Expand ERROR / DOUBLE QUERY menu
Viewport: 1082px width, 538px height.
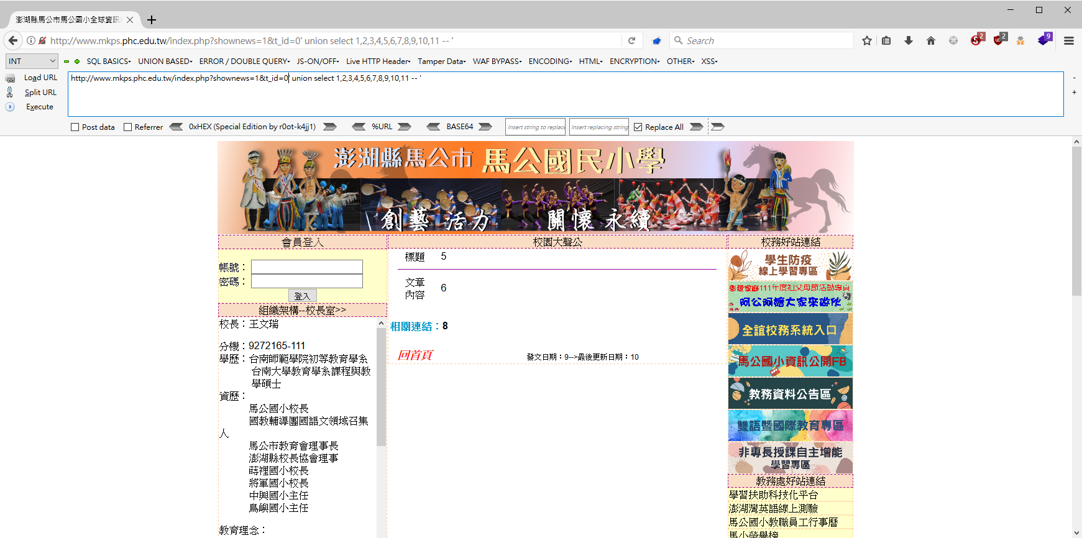[x=245, y=62]
